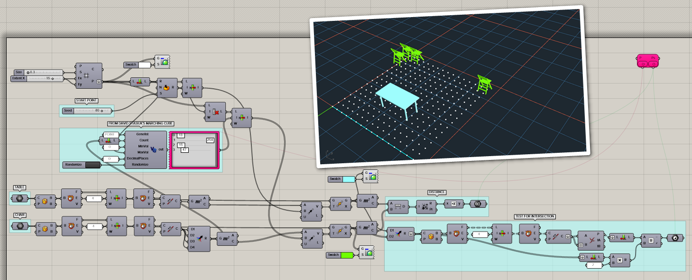Click the POINT panel
Viewport: 692px width, 280px height.
pos(111,134)
